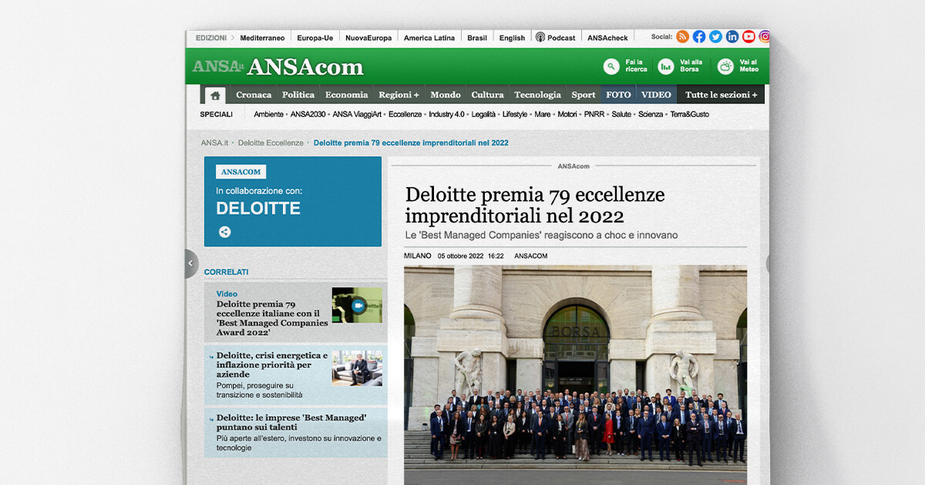
Task: Open the Sport section
Action: point(584,95)
